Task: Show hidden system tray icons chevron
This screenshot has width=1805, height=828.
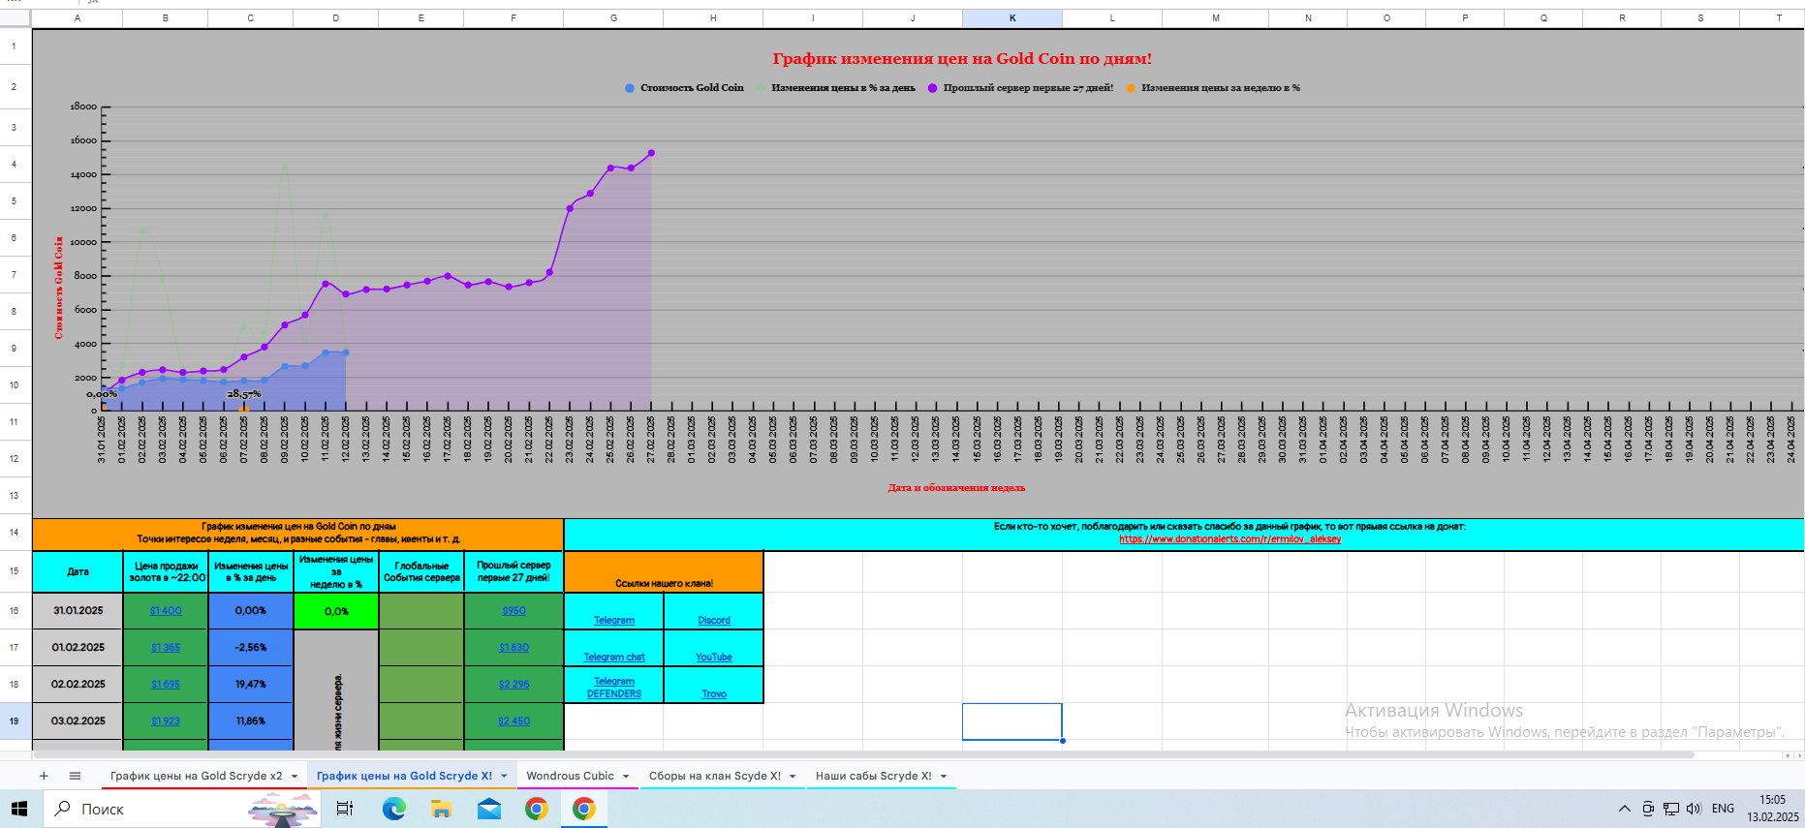Action: tap(1624, 809)
